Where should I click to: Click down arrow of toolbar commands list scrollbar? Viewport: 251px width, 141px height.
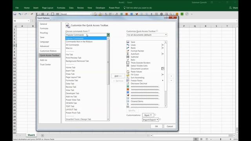click(166, 106)
